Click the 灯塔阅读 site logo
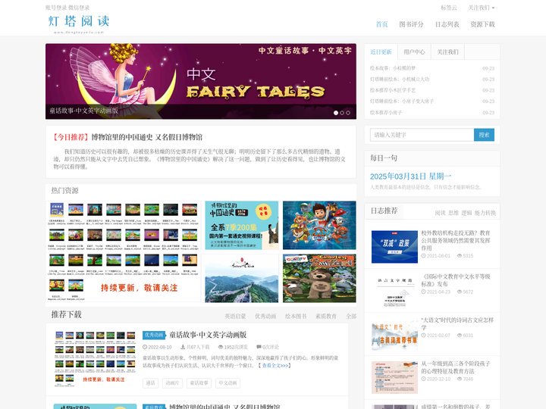The image size is (546, 409). 79,23
